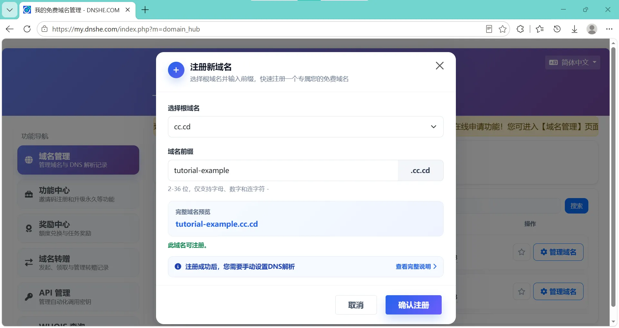Reload the page with refresh icon
619x328 pixels.
(x=27, y=29)
